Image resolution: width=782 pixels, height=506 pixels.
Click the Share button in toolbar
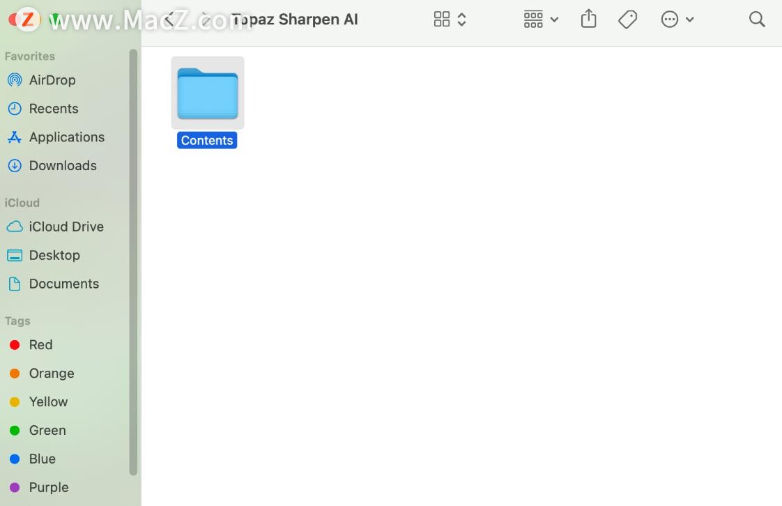pyautogui.click(x=588, y=19)
